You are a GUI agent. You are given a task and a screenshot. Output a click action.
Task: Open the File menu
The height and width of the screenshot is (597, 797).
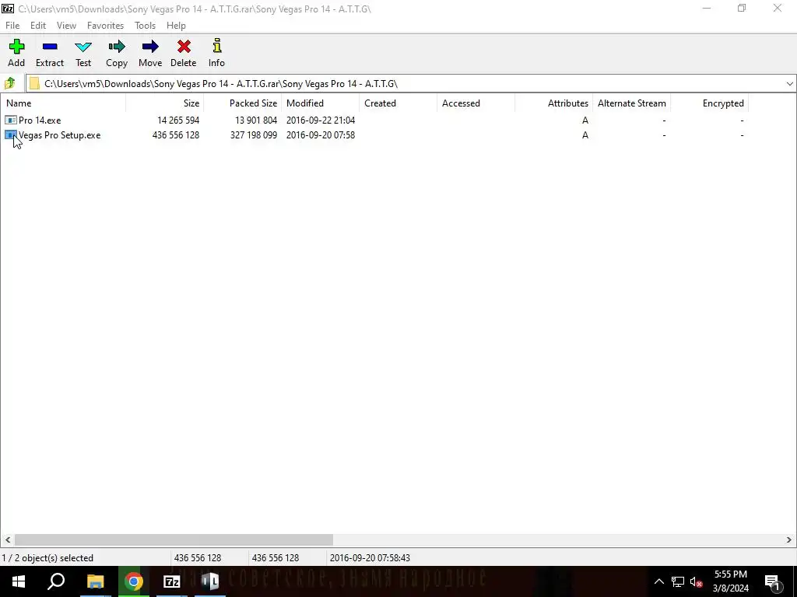pos(12,26)
